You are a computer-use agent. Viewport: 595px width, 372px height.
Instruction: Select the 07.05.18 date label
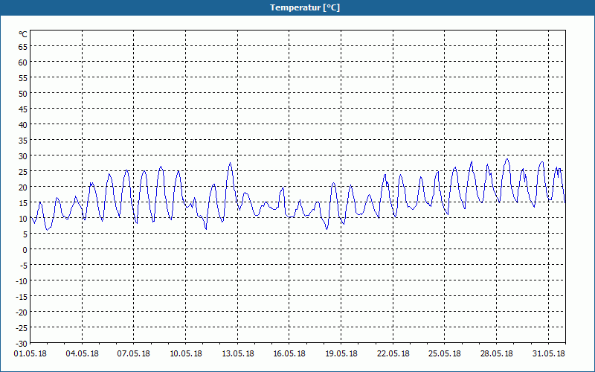pos(134,353)
